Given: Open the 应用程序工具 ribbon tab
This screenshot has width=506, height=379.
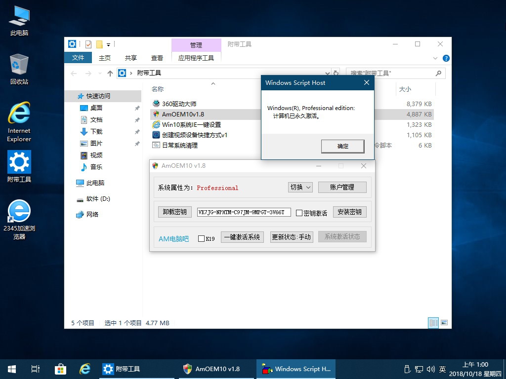Looking at the screenshot, I should click(196, 58).
